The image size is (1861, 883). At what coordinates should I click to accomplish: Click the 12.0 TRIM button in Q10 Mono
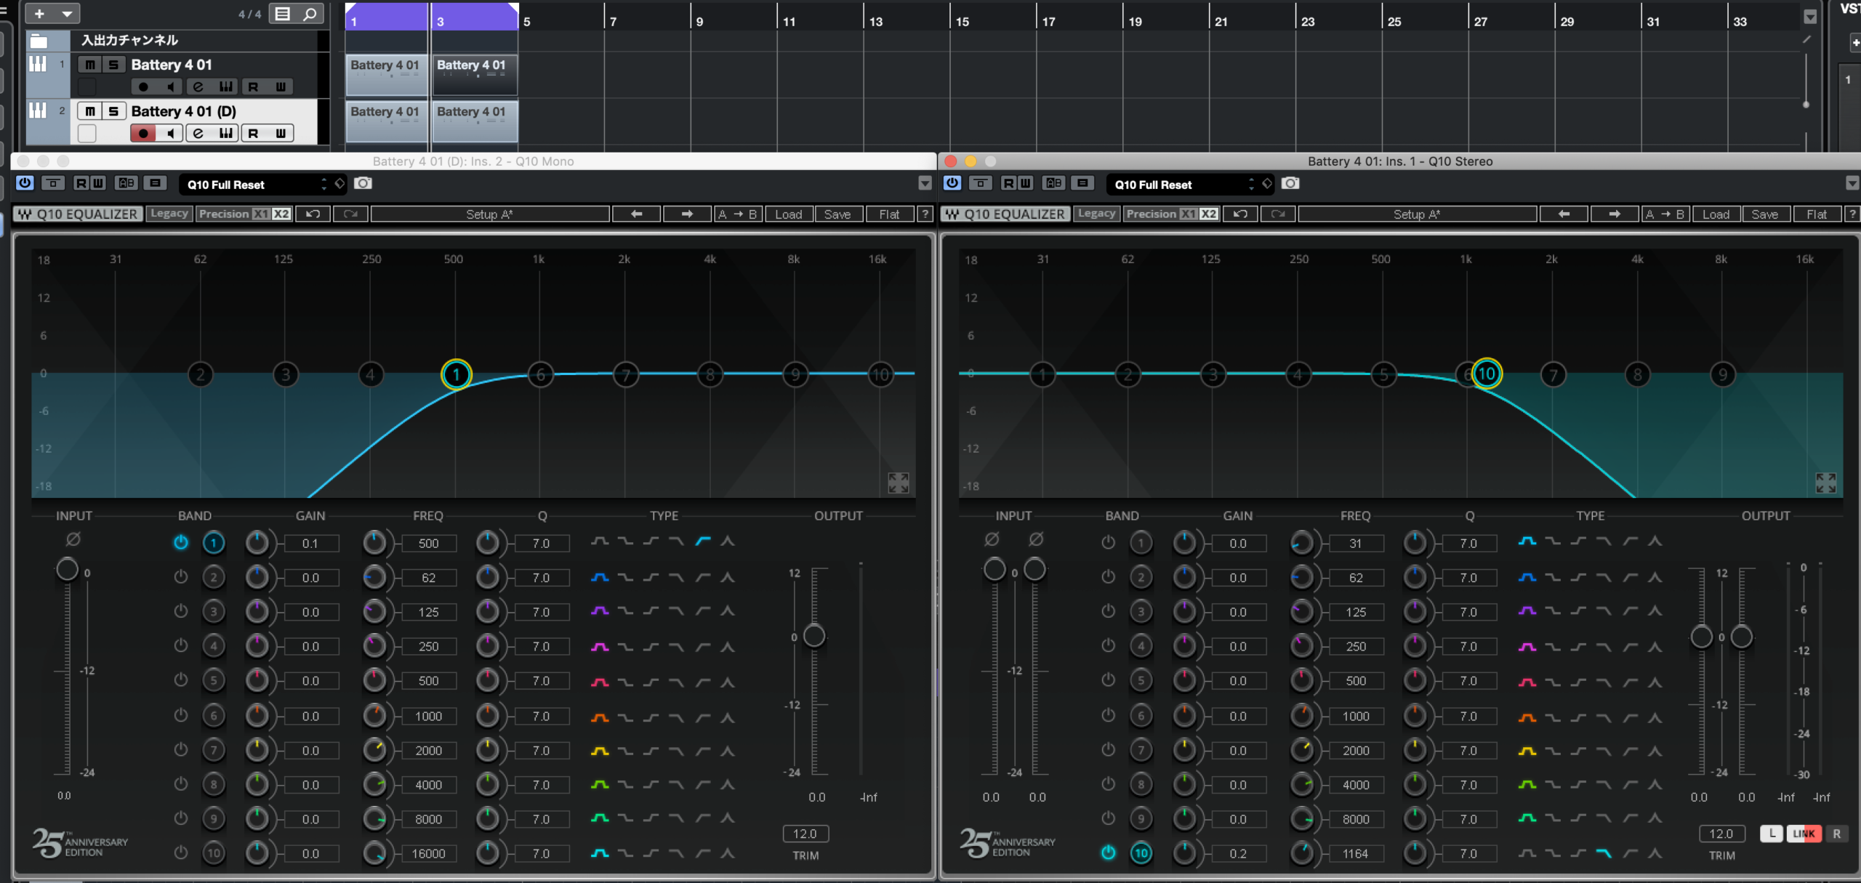[805, 834]
